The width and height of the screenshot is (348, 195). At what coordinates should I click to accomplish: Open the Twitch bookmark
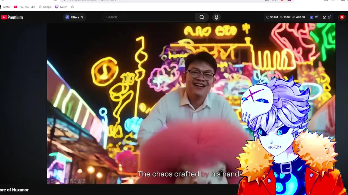pos(61,7)
